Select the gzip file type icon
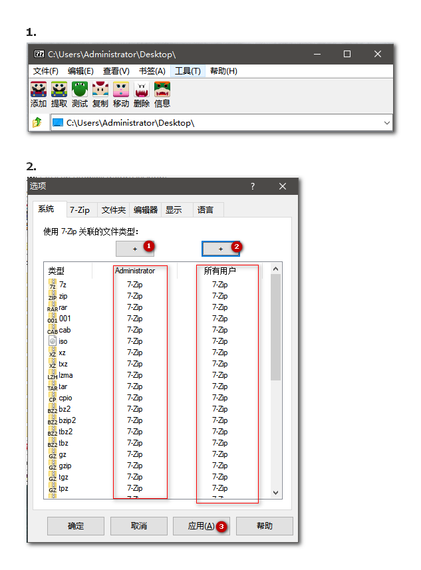Image resolution: width=421 pixels, height=570 pixels. tap(53, 466)
